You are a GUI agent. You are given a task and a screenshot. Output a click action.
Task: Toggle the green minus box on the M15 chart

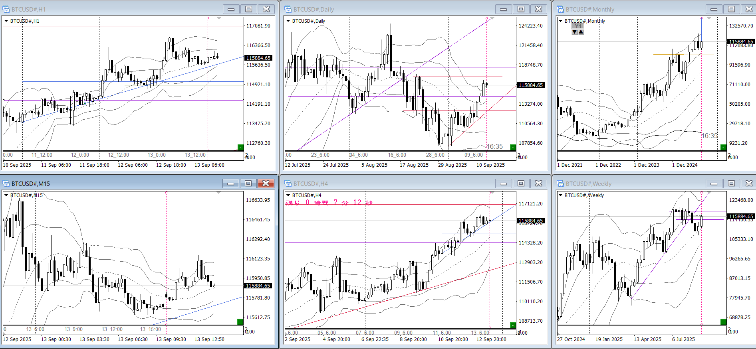click(240, 321)
